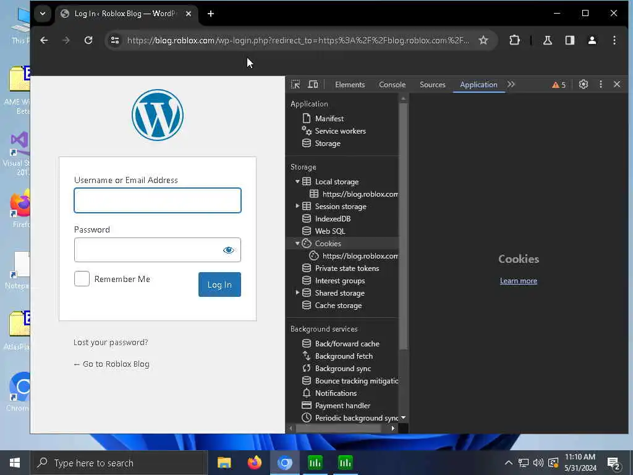Open Windows Start menu
Image resolution: width=633 pixels, height=475 pixels.
[x=15, y=463]
